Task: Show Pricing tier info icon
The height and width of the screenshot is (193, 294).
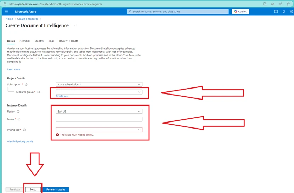Action: pos(24,130)
